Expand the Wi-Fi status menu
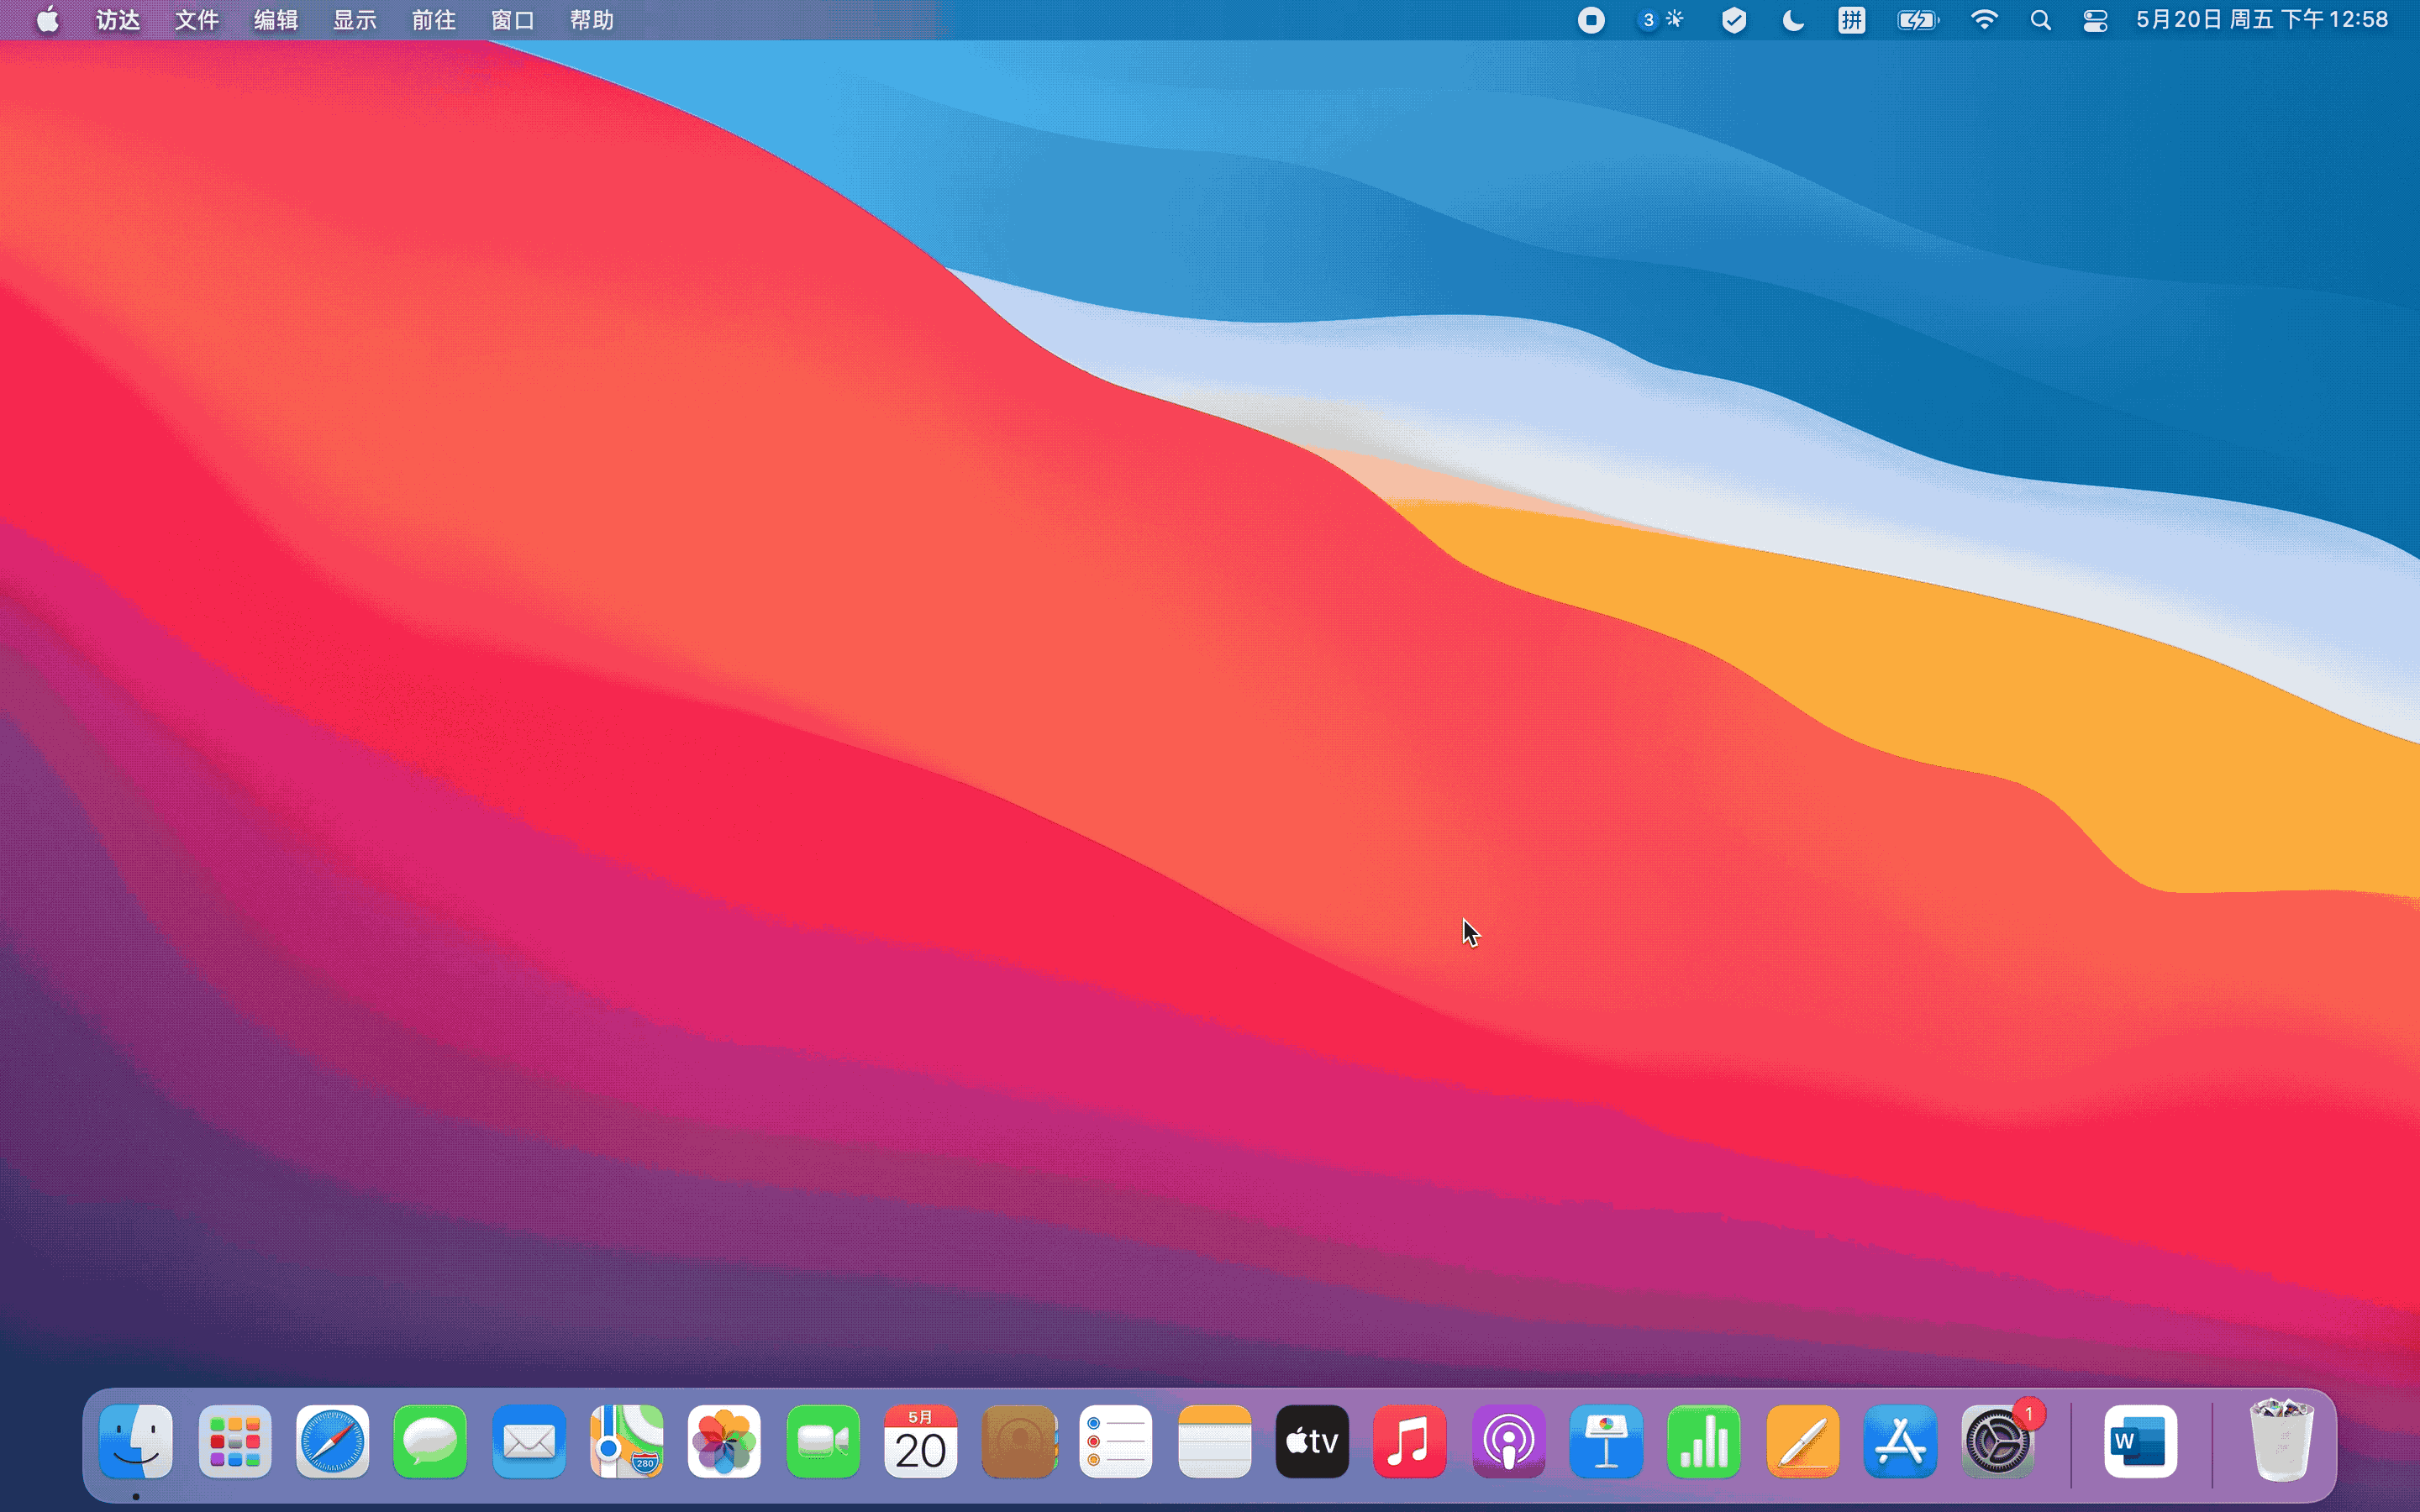Viewport: 2420px width, 1512px height. pos(1984,20)
